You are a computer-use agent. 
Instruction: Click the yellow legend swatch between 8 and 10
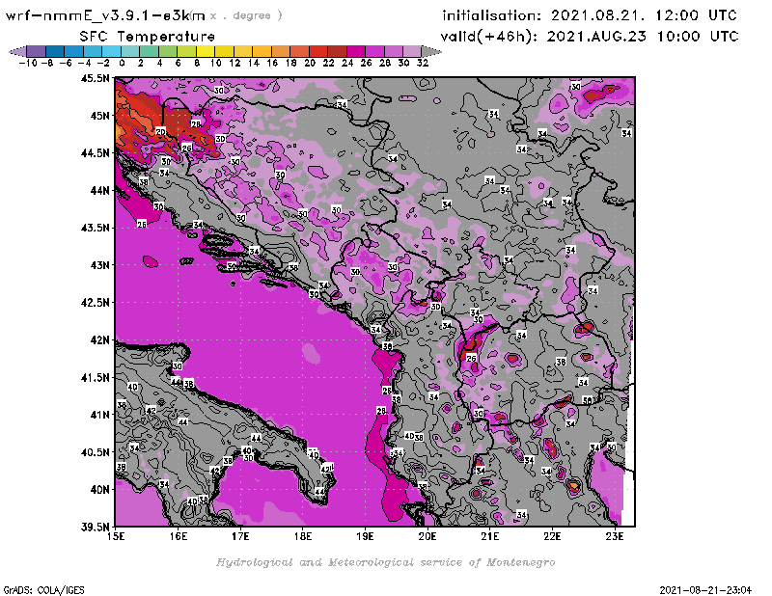[x=205, y=51]
